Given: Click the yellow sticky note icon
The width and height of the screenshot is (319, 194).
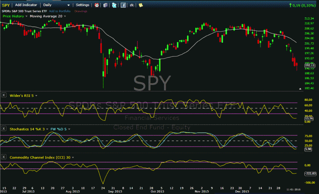Looking at the screenshot, I should (141, 5).
